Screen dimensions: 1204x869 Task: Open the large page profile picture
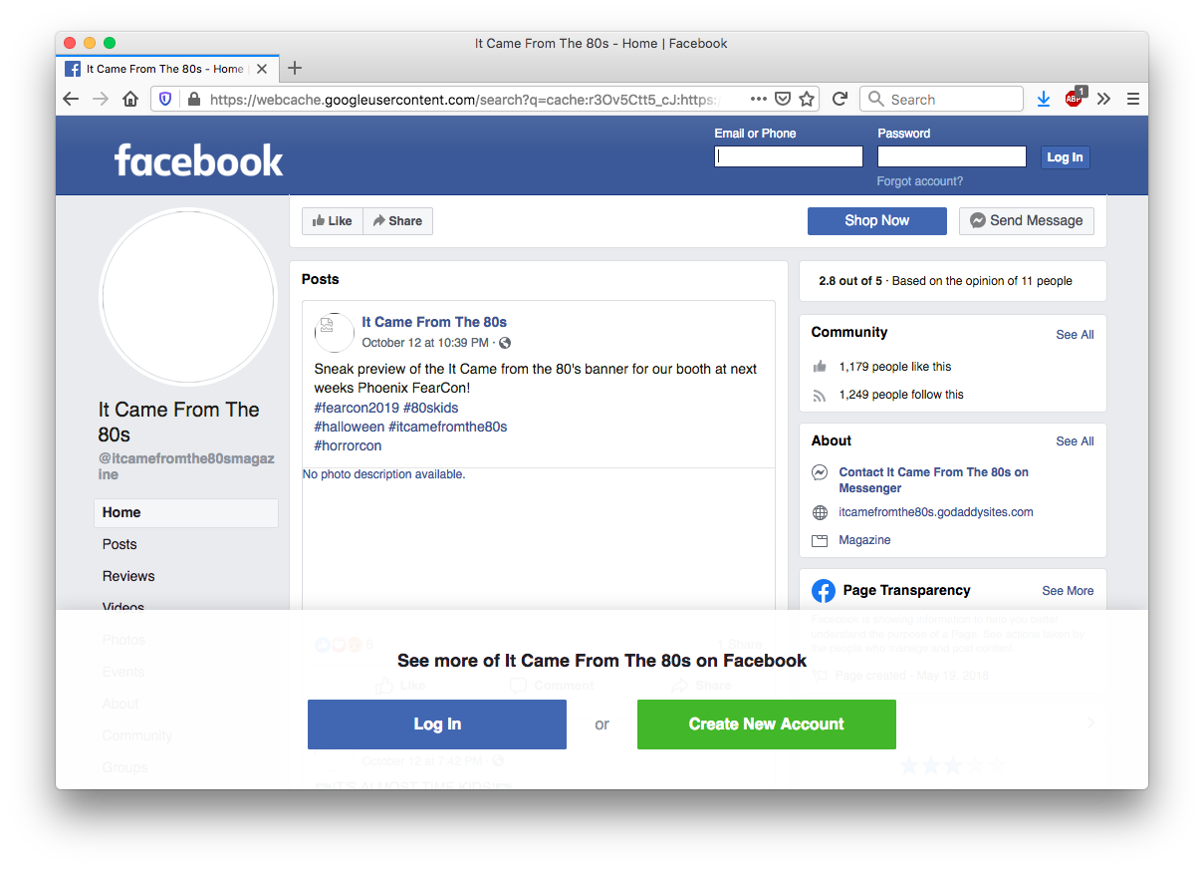188,296
